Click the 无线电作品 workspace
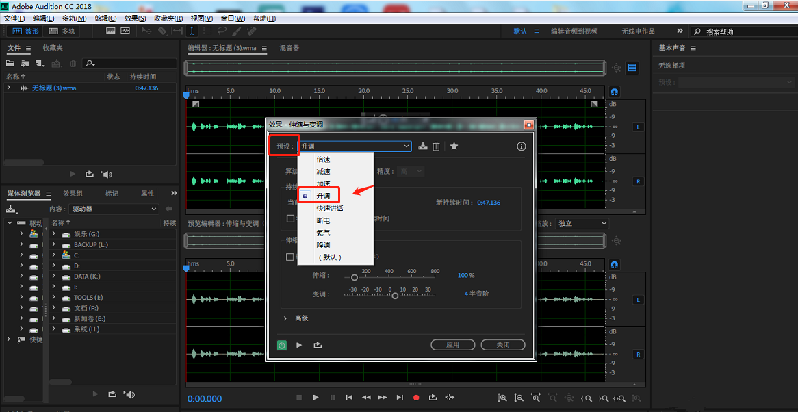This screenshot has height=412, width=798. pos(639,31)
